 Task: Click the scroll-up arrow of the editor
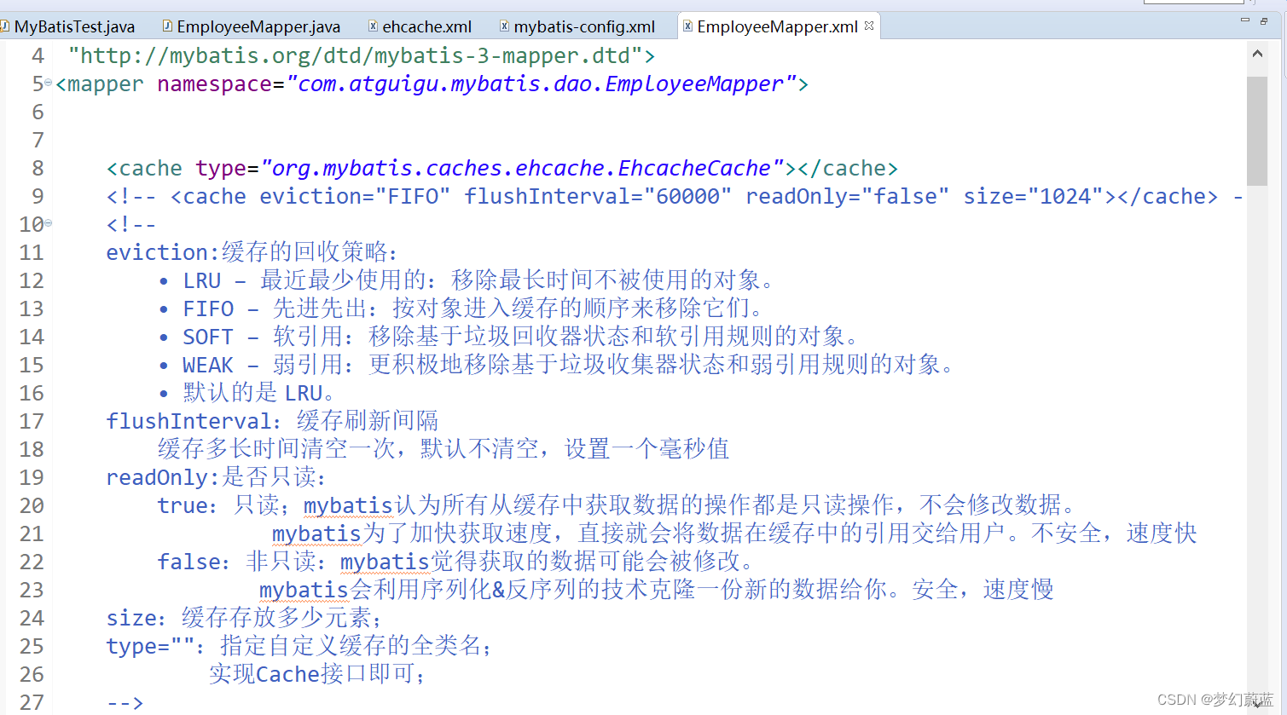1257,54
